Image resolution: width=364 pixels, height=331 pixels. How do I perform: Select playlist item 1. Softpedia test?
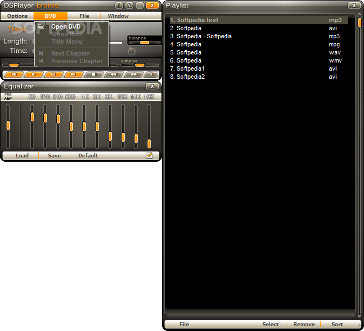pyautogui.click(x=259, y=20)
